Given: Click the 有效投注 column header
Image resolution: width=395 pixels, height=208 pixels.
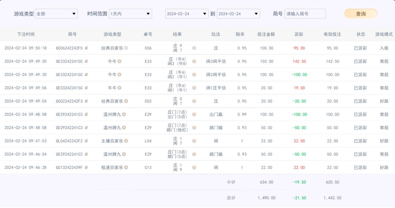Looking at the screenshot, I should 332,34.
